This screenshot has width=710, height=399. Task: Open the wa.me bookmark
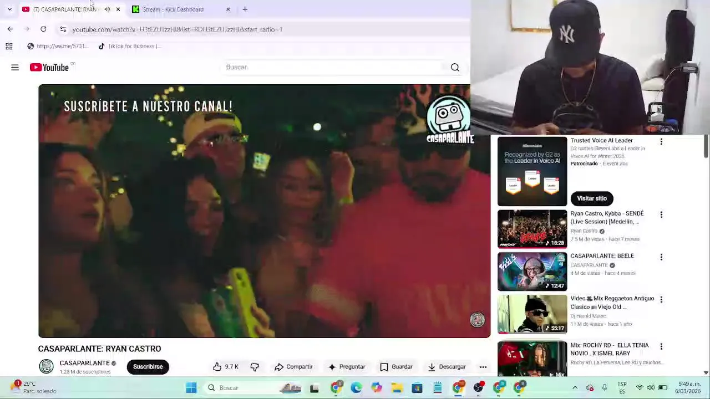pos(58,46)
